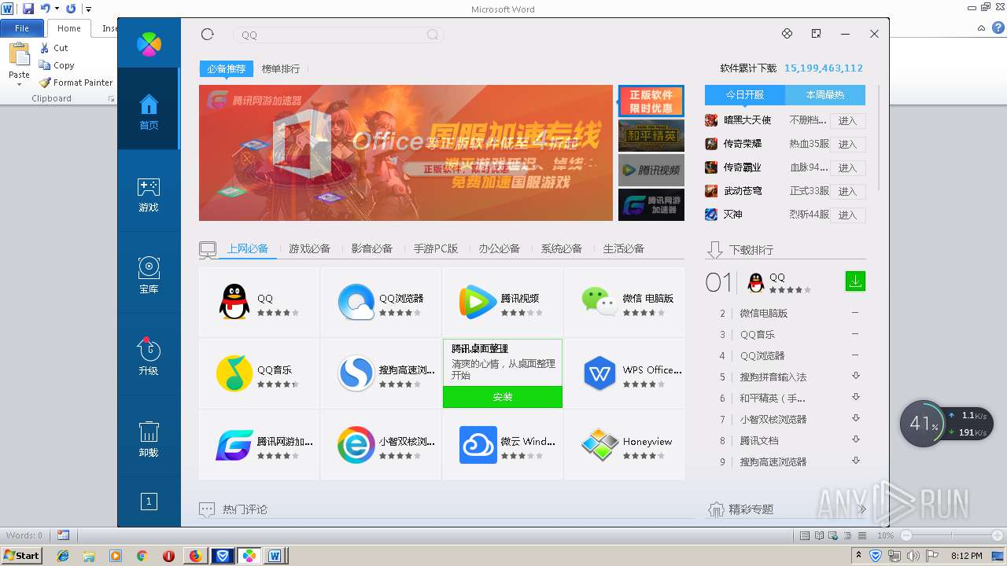Click download arrow for 腾讯文档 entry
This screenshot has height=566, width=1007.
(856, 439)
